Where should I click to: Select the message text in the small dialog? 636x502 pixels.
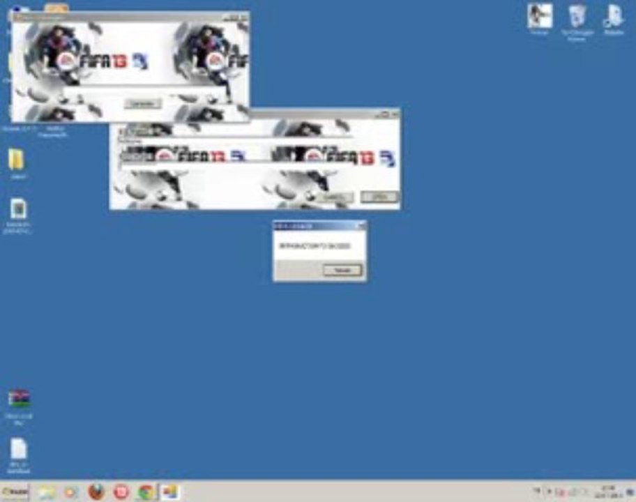[x=315, y=246]
